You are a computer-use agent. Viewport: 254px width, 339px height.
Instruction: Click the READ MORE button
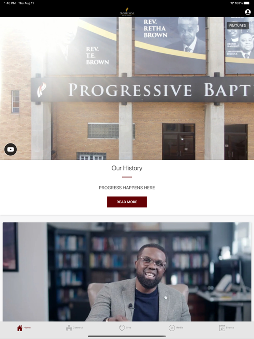(127, 202)
